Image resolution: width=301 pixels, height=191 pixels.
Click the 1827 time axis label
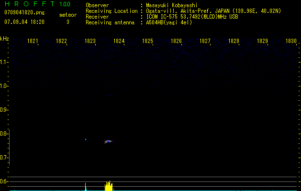tap(205, 41)
